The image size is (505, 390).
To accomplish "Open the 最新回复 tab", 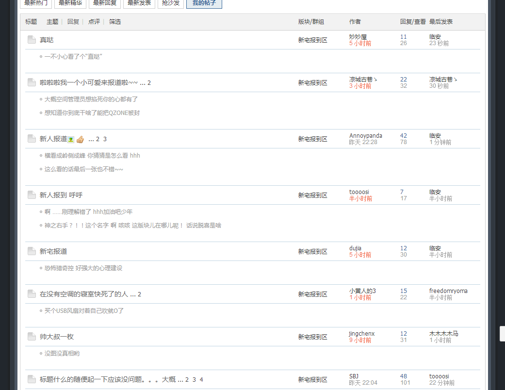I will [x=105, y=3].
